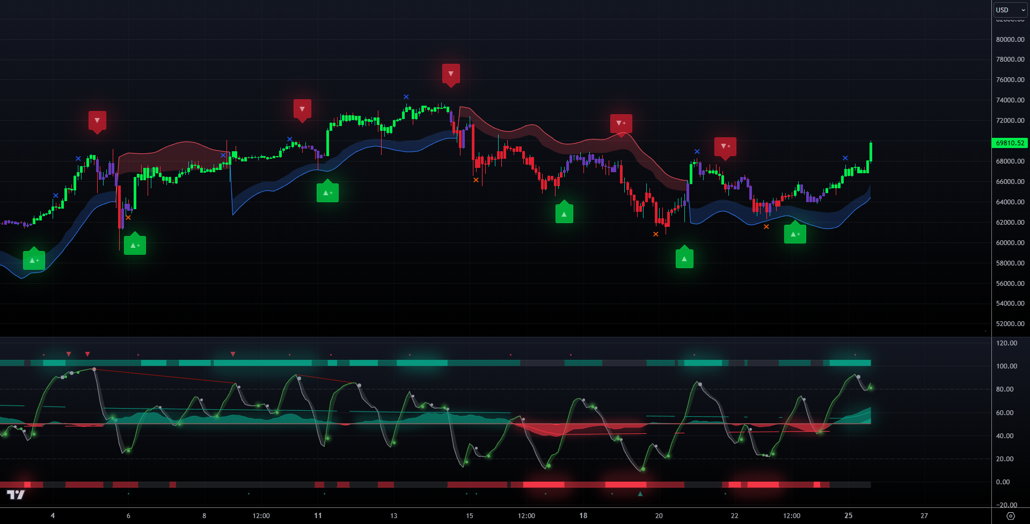Click the date label 18 on the time axis
The height and width of the screenshot is (524, 1030).
pyautogui.click(x=583, y=515)
